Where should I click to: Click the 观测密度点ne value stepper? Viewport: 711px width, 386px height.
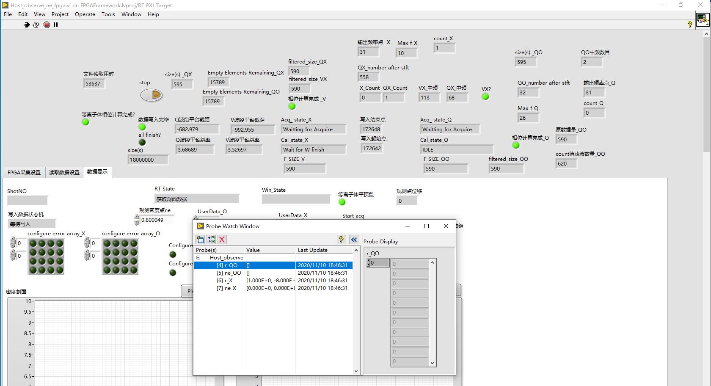tap(137, 220)
